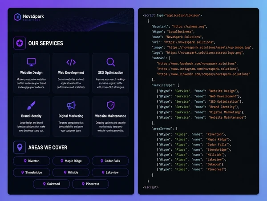
Task: Click the schema.org URL in the code
Action: [189, 27]
